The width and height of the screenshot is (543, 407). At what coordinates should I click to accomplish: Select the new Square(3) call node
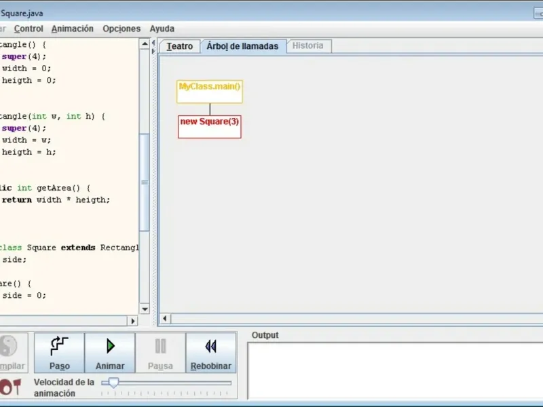(x=210, y=127)
